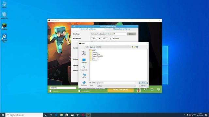The image size is (209, 117).
Task: Open Documents shortcut in Open dialog
Action: click(84, 68)
